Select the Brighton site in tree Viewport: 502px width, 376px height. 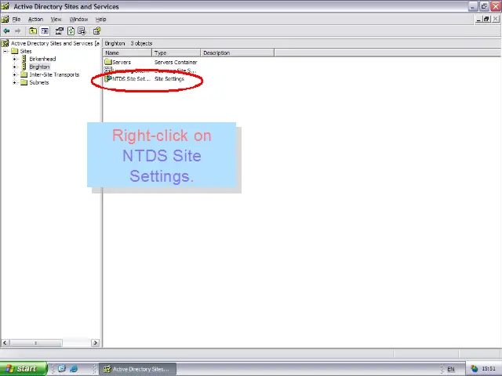[39, 67]
